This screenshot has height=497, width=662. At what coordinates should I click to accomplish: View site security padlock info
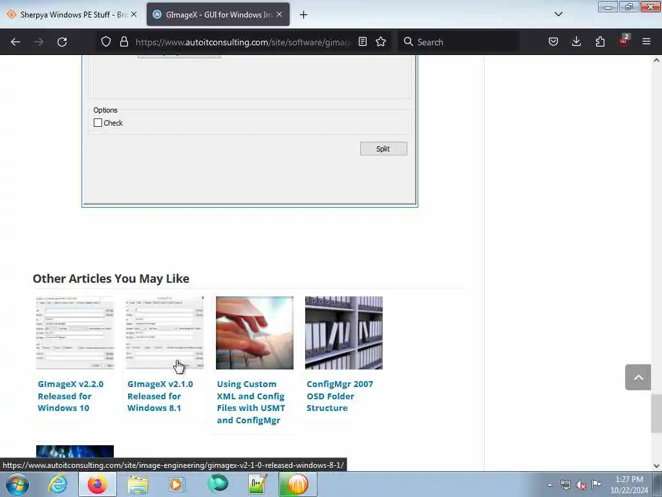[123, 42]
